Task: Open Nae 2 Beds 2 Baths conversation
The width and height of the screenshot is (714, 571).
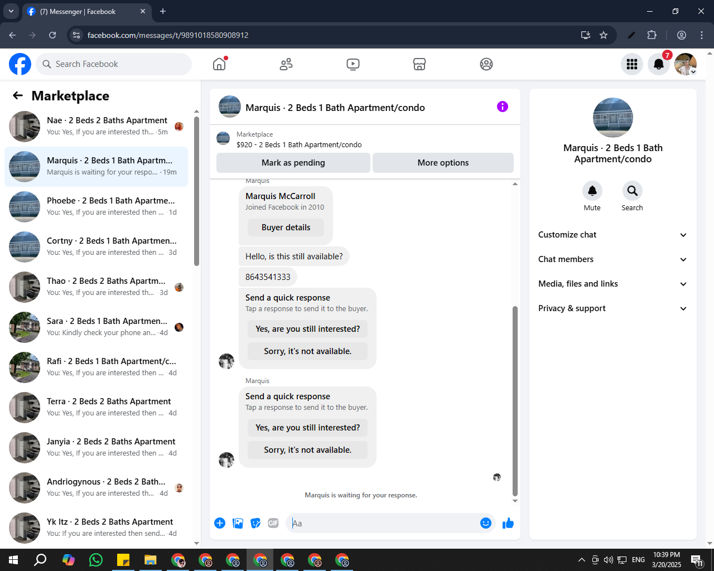Action: click(96, 127)
